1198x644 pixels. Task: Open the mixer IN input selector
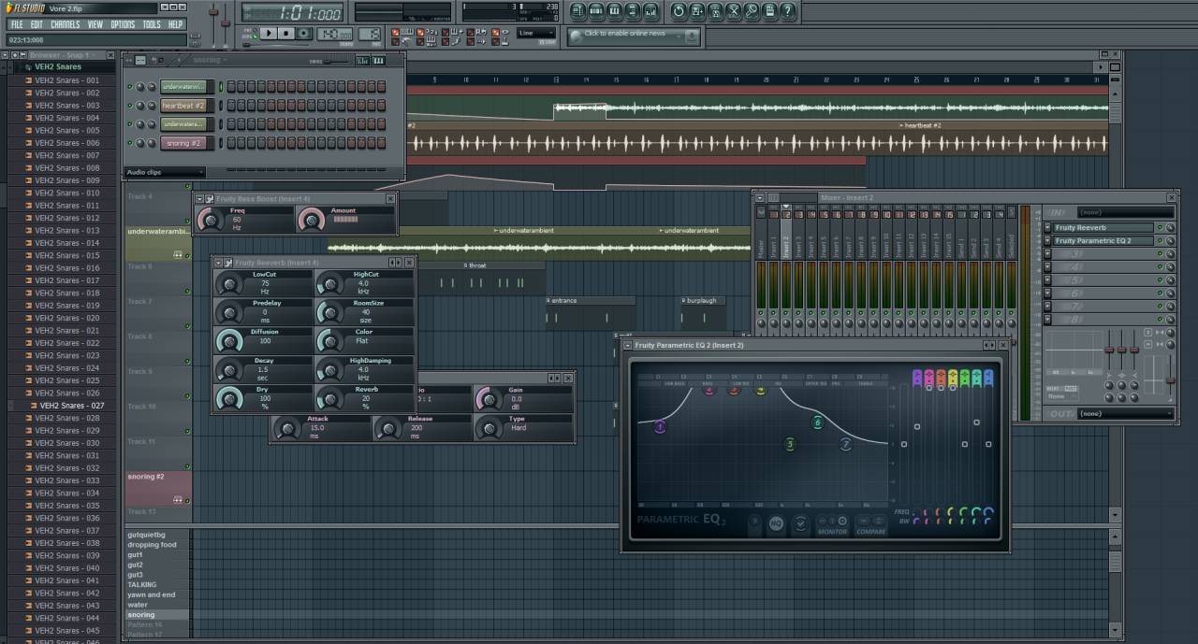(x=1125, y=212)
